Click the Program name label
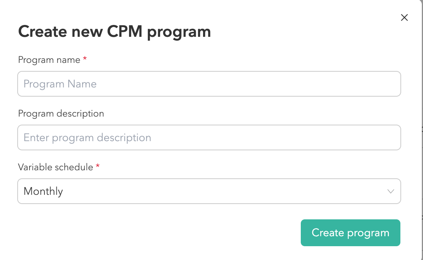Viewport: 423px width, 260px height. pos(49,60)
